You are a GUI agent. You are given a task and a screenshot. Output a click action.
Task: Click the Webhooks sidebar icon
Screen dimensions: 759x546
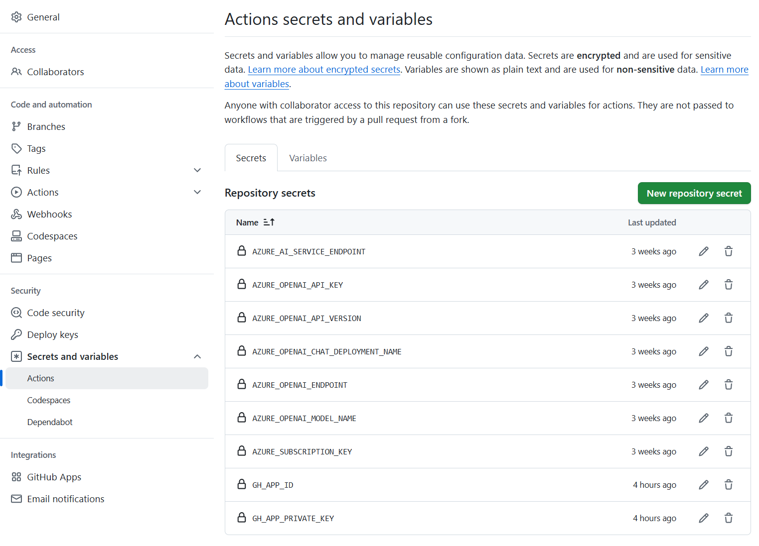click(x=16, y=214)
